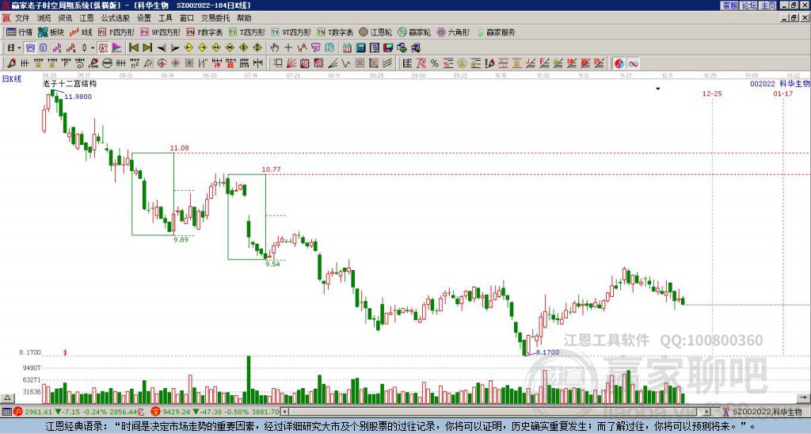Screen dimensions: 811x434
Task: Click the up-triangle button below volume axis
Action: tap(7, 398)
